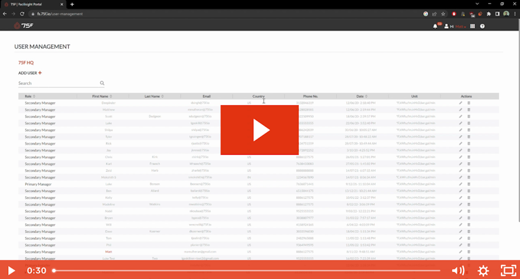The height and width of the screenshot is (279, 520).
Task: Expand the Hi Matt user dropdown
Action: (x=455, y=26)
